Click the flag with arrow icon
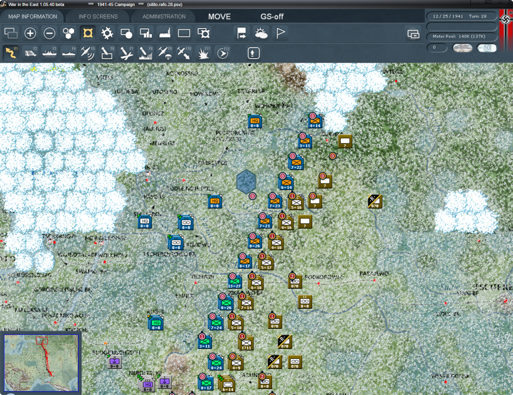 click(x=242, y=33)
